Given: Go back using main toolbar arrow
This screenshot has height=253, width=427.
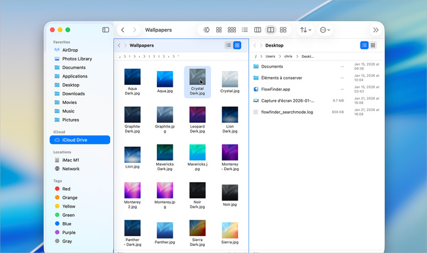Looking at the screenshot, I should pos(123,30).
